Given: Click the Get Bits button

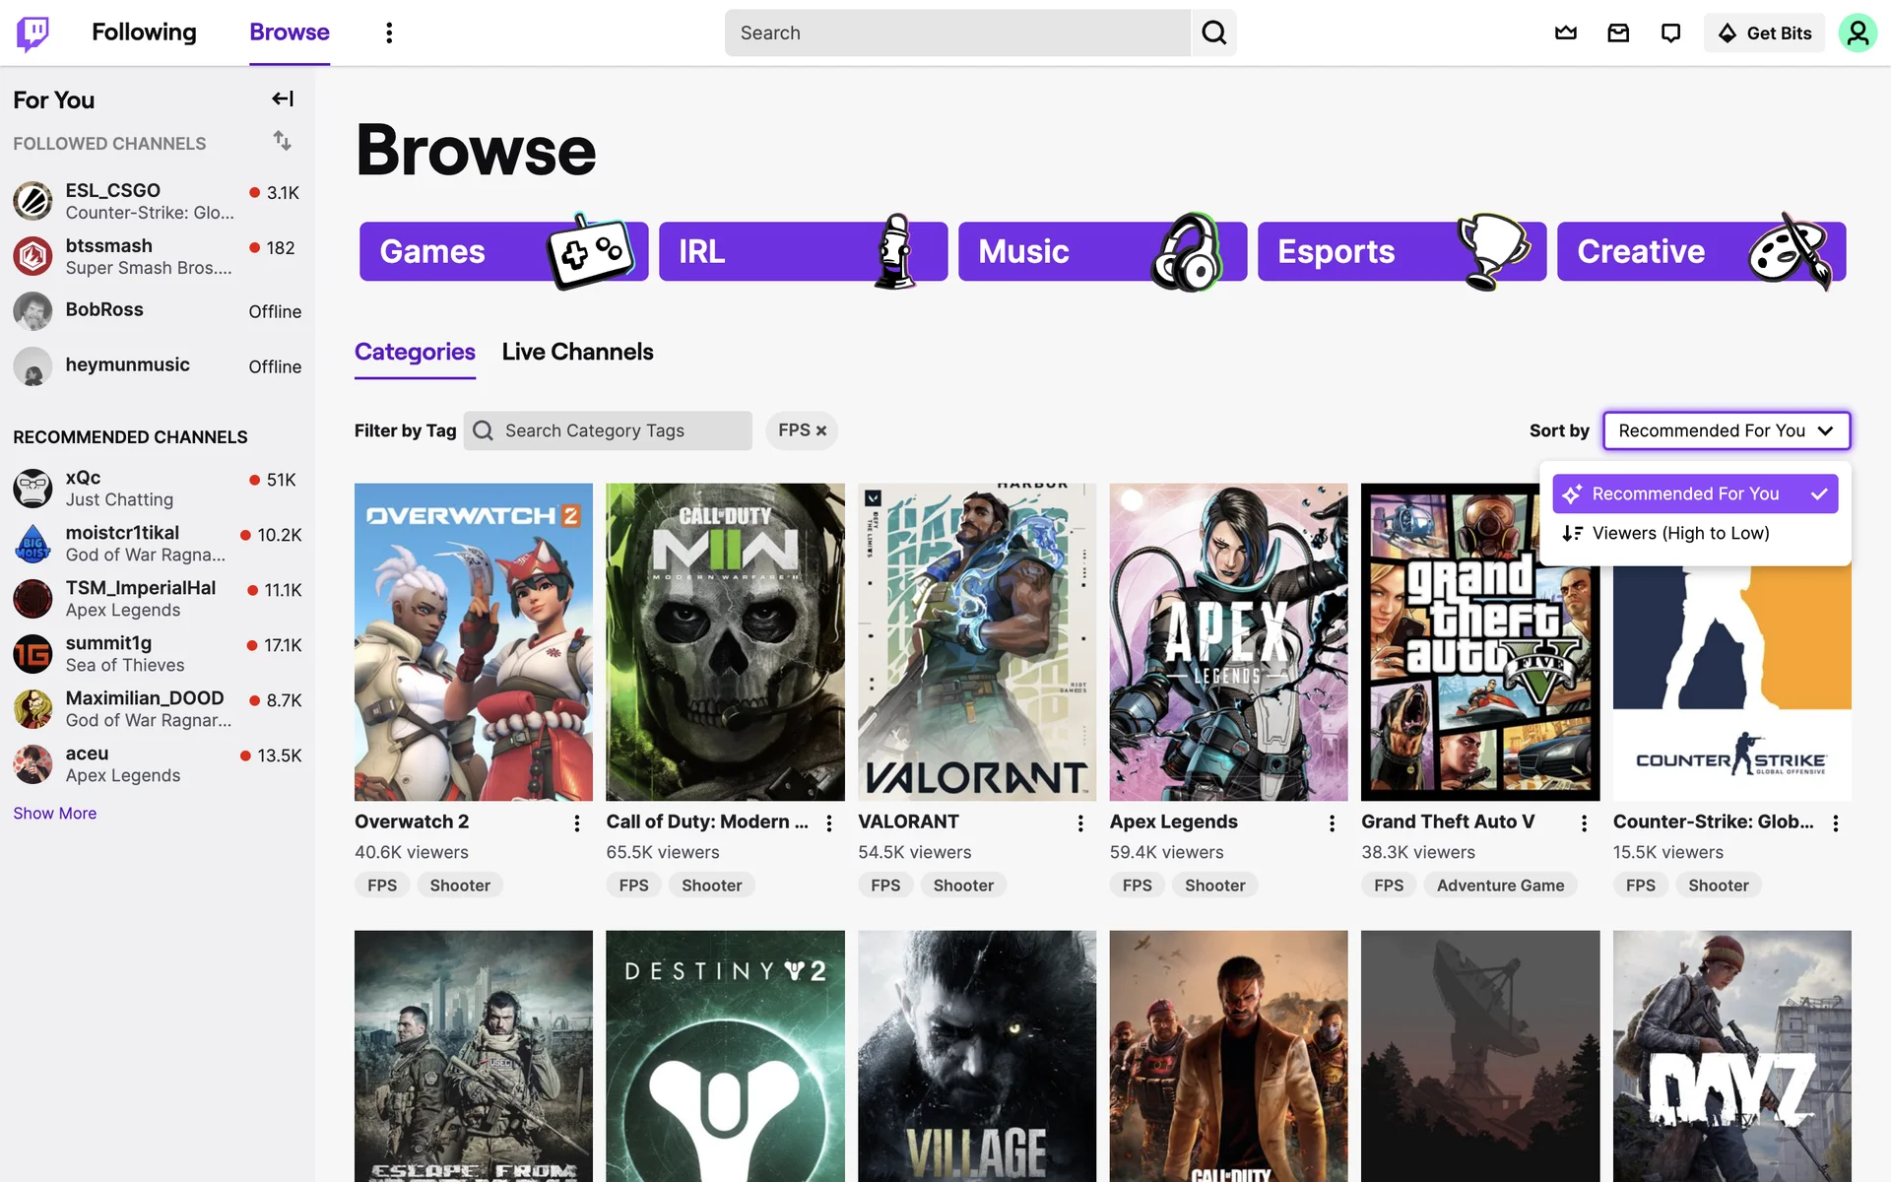Looking at the screenshot, I should pos(1764,33).
